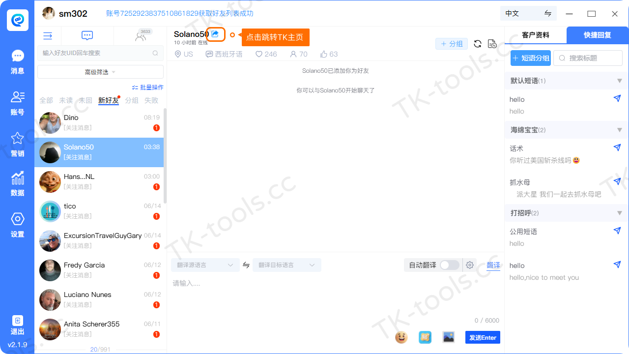The width and height of the screenshot is (629, 354).
Task: Swap translation source and target languages
Action: 246,265
